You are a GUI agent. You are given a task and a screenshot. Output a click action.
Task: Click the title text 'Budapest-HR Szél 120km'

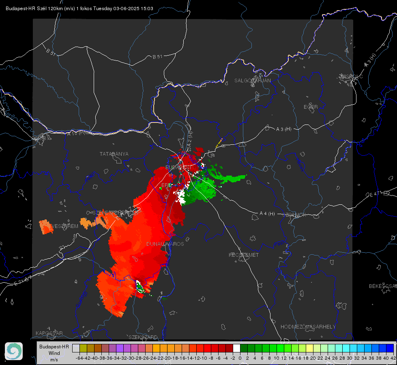[x=34, y=9]
